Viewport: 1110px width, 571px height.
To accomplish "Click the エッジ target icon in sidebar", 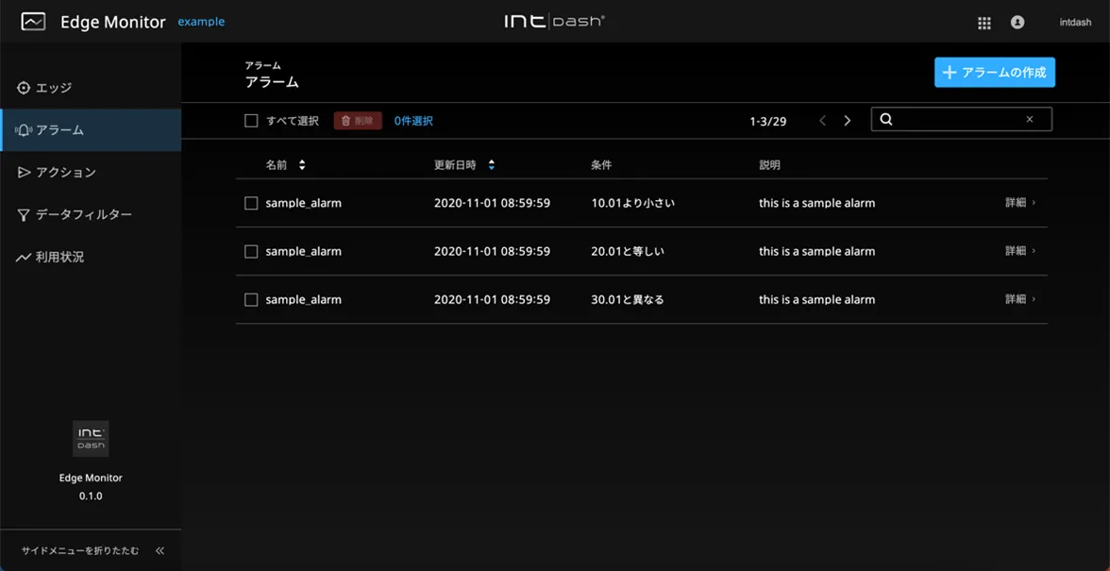I will [24, 88].
